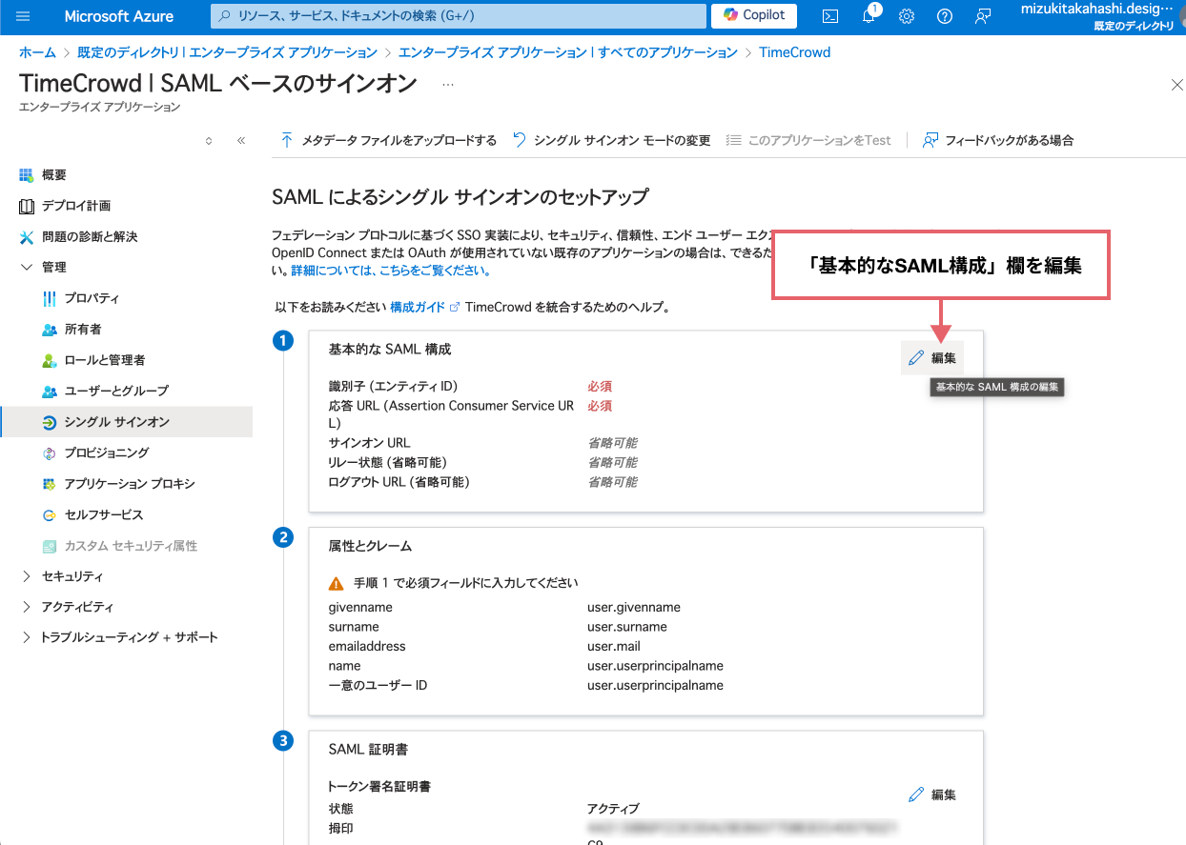Open the 構成ガイド link
1186x845 pixels.
(x=418, y=307)
